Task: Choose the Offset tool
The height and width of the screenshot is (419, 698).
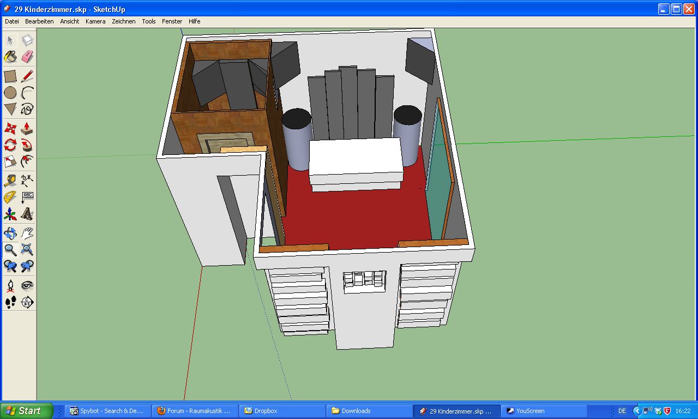Action: (x=27, y=161)
